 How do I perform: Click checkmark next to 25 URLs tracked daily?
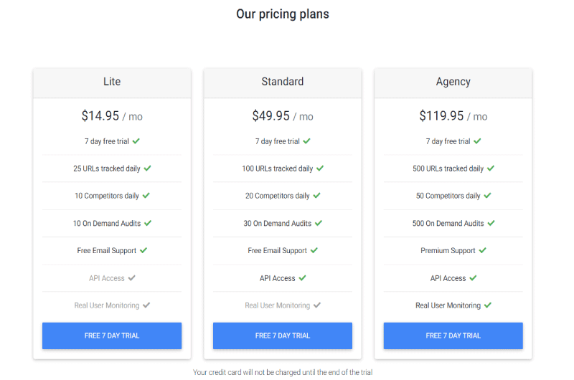(x=148, y=168)
